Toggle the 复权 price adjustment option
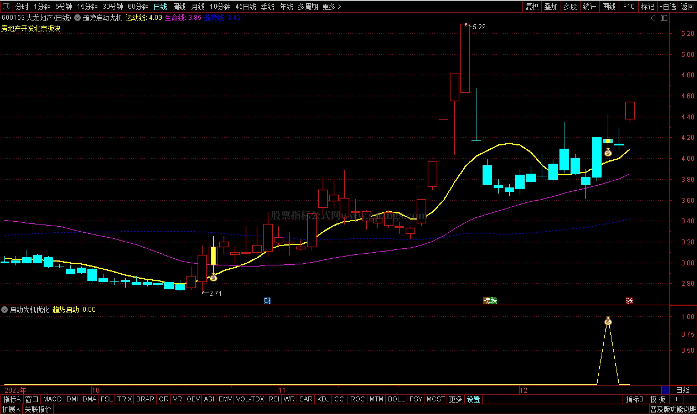 [532, 7]
